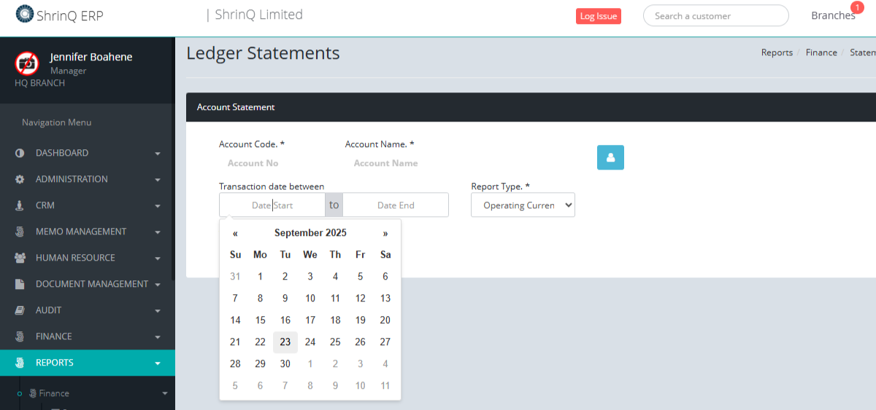Click the Administration gear icon

tap(20, 179)
